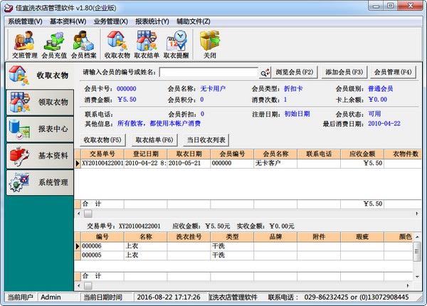This screenshot has height=306, width=427.
Task: Click 2010-05-21 pickup date cell
Action: click(189, 164)
